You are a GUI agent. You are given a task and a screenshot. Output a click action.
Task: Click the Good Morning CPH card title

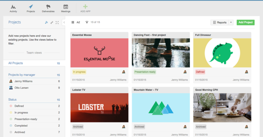pos(206,90)
